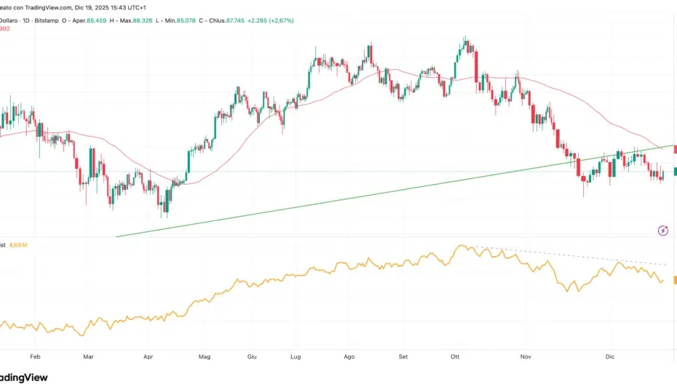The height and width of the screenshot is (392, 677).
Task: Click the Lug month label on time axis
Action: coord(296,357)
